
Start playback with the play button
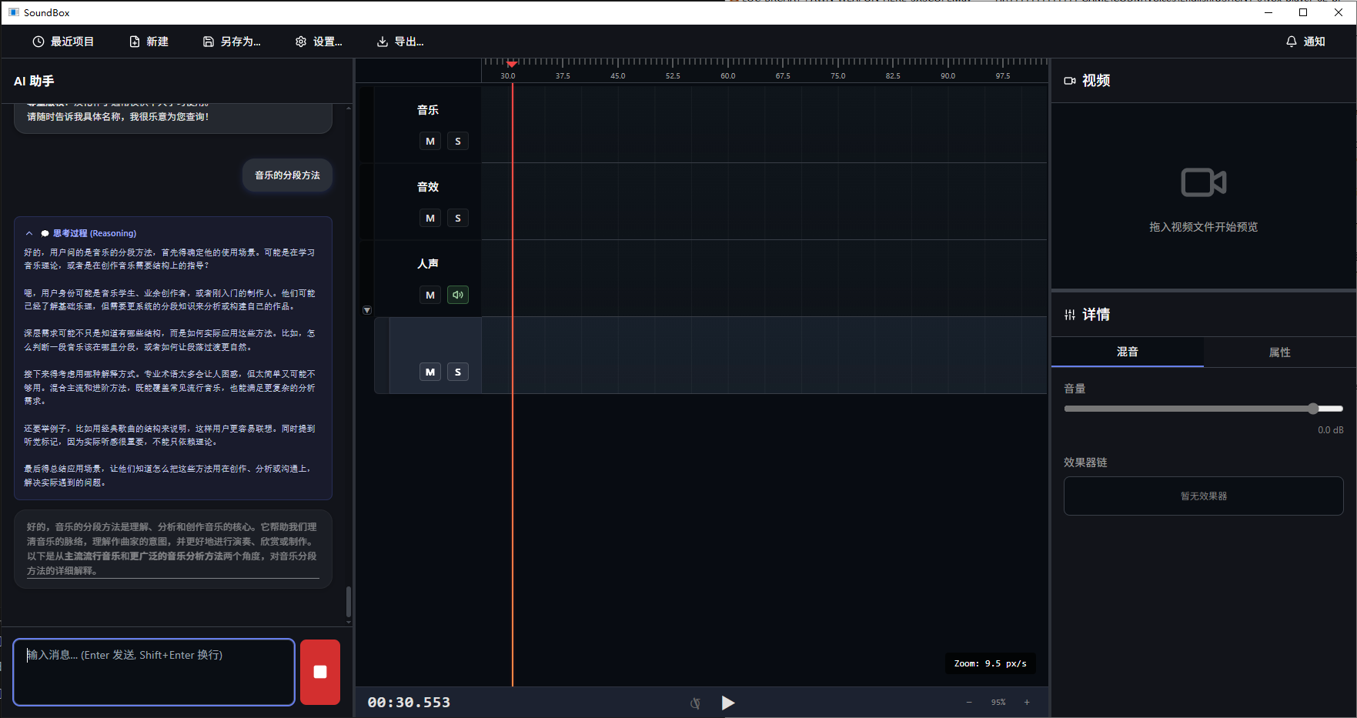727,703
